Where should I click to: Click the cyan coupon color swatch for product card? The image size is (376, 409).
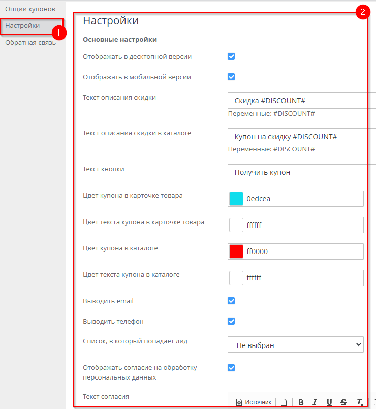tap(236, 199)
